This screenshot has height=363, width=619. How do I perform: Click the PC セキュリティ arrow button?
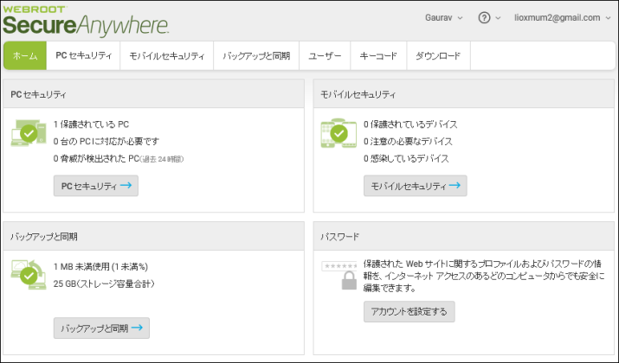[96, 186]
